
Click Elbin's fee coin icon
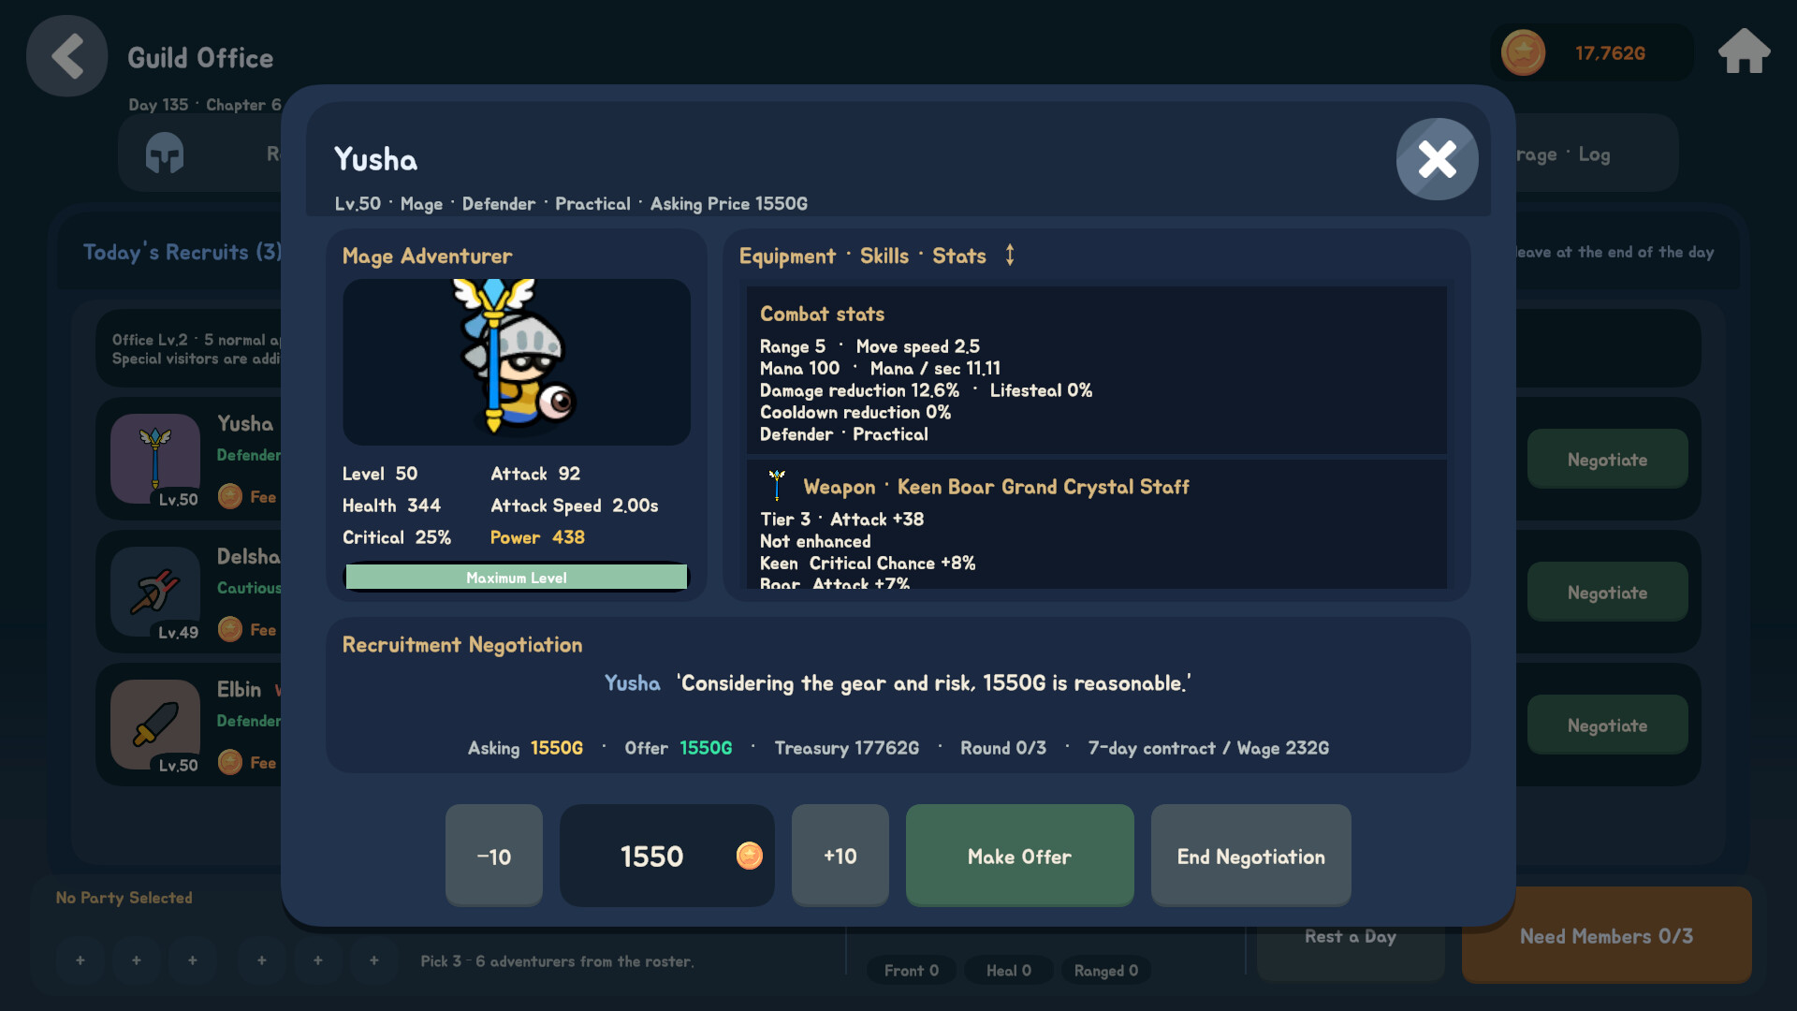230,762
